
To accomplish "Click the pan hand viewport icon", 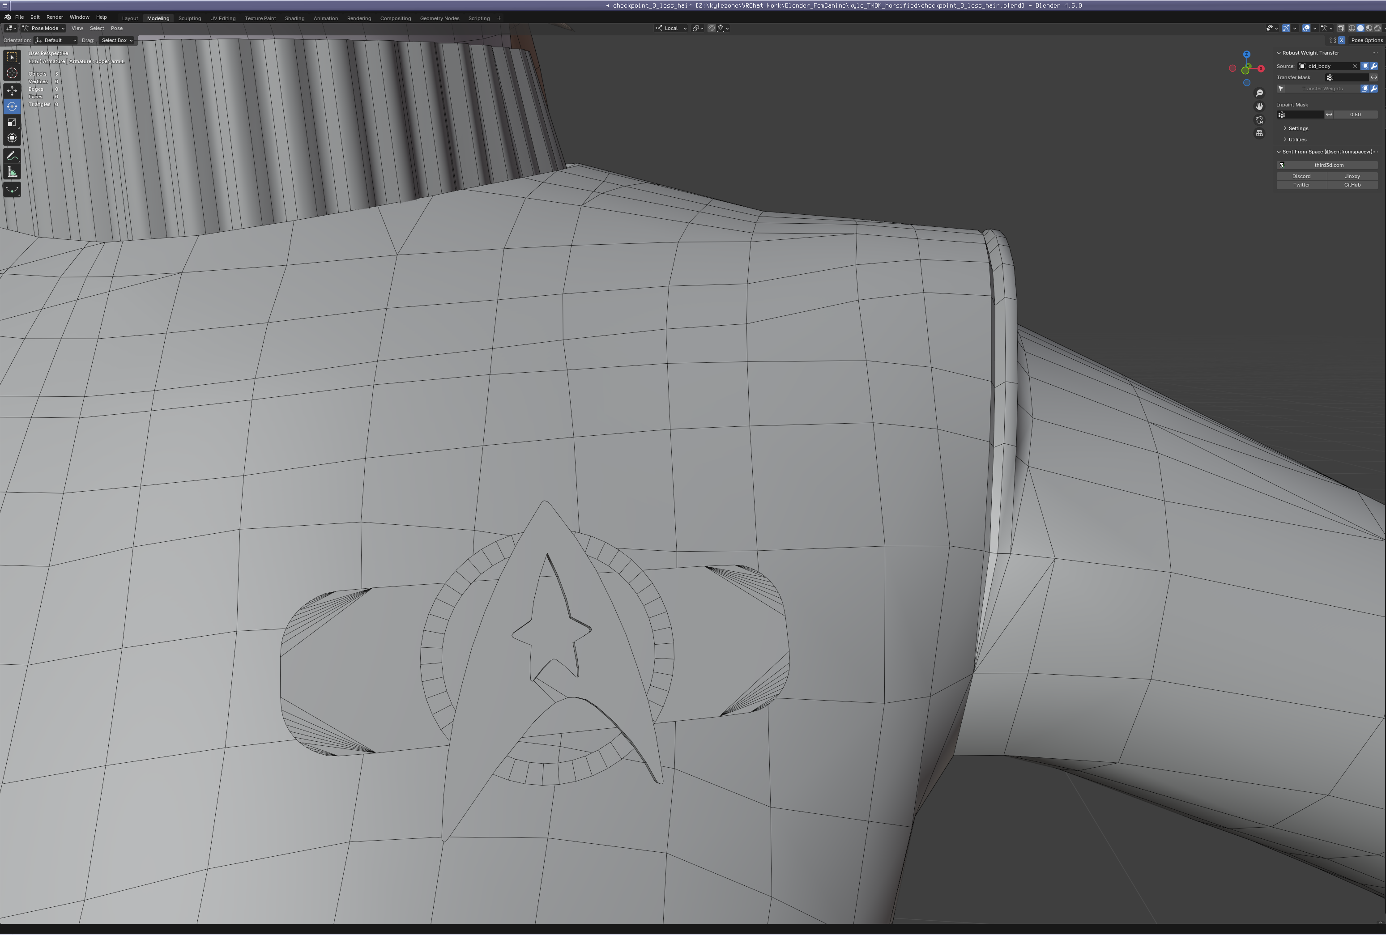I will pyautogui.click(x=1259, y=106).
